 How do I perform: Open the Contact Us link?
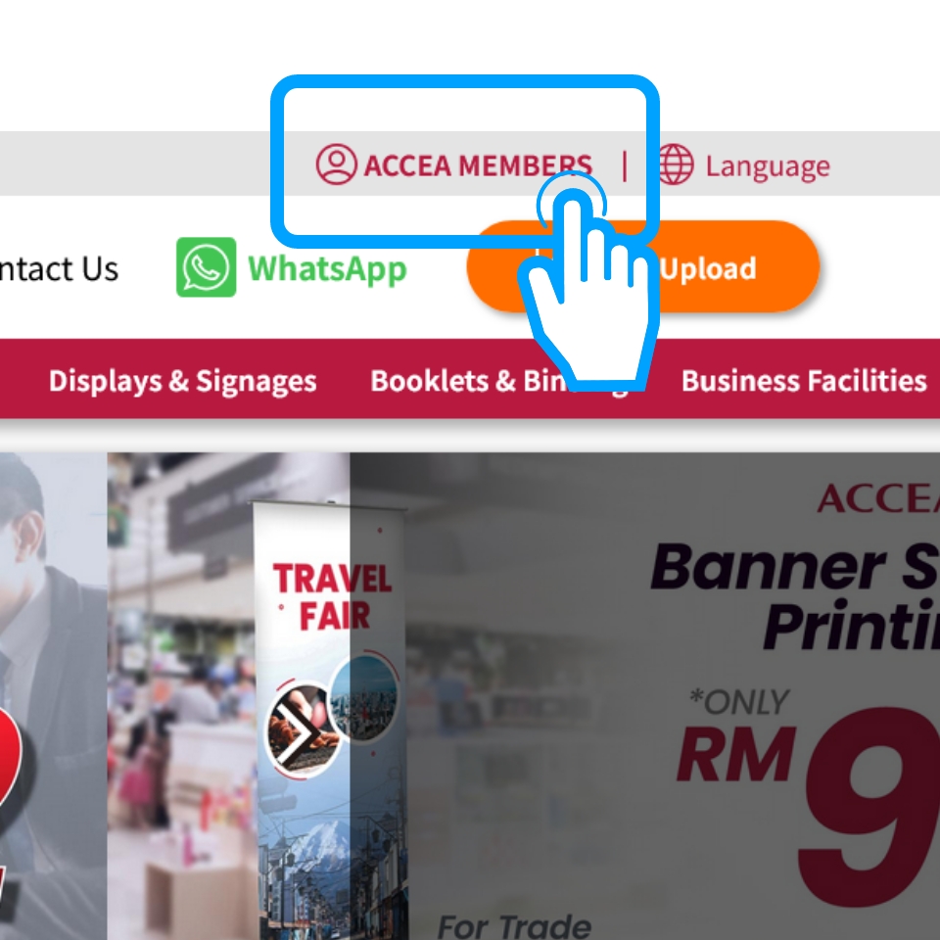point(59,268)
